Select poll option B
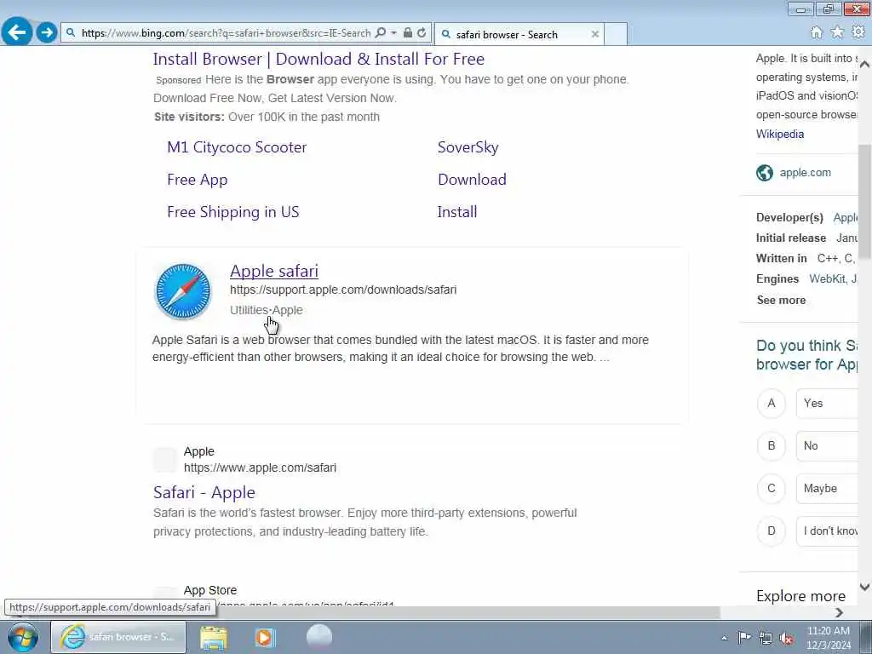Screen dimensions: 872x654 pos(772,445)
